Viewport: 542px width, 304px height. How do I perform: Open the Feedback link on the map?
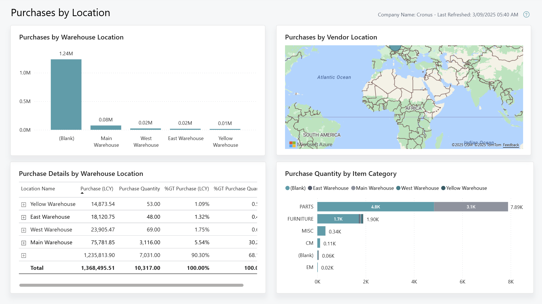click(x=511, y=145)
